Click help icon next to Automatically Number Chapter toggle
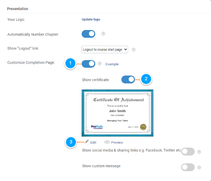 103,34
